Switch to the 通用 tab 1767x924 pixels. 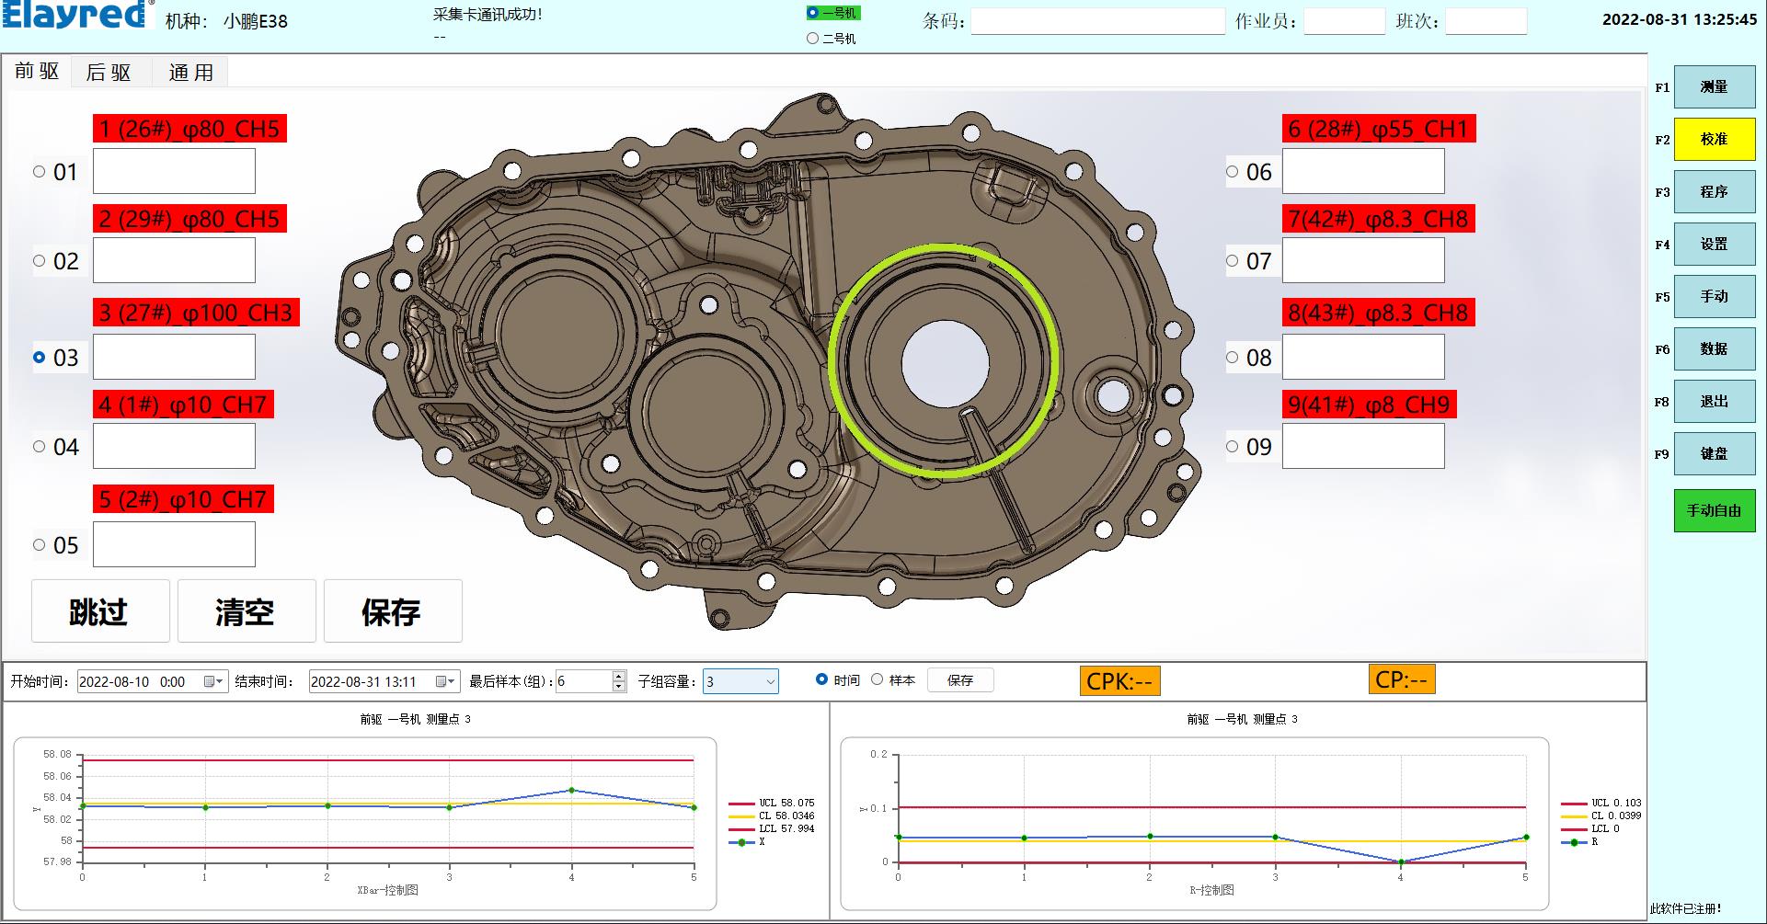pyautogui.click(x=190, y=73)
